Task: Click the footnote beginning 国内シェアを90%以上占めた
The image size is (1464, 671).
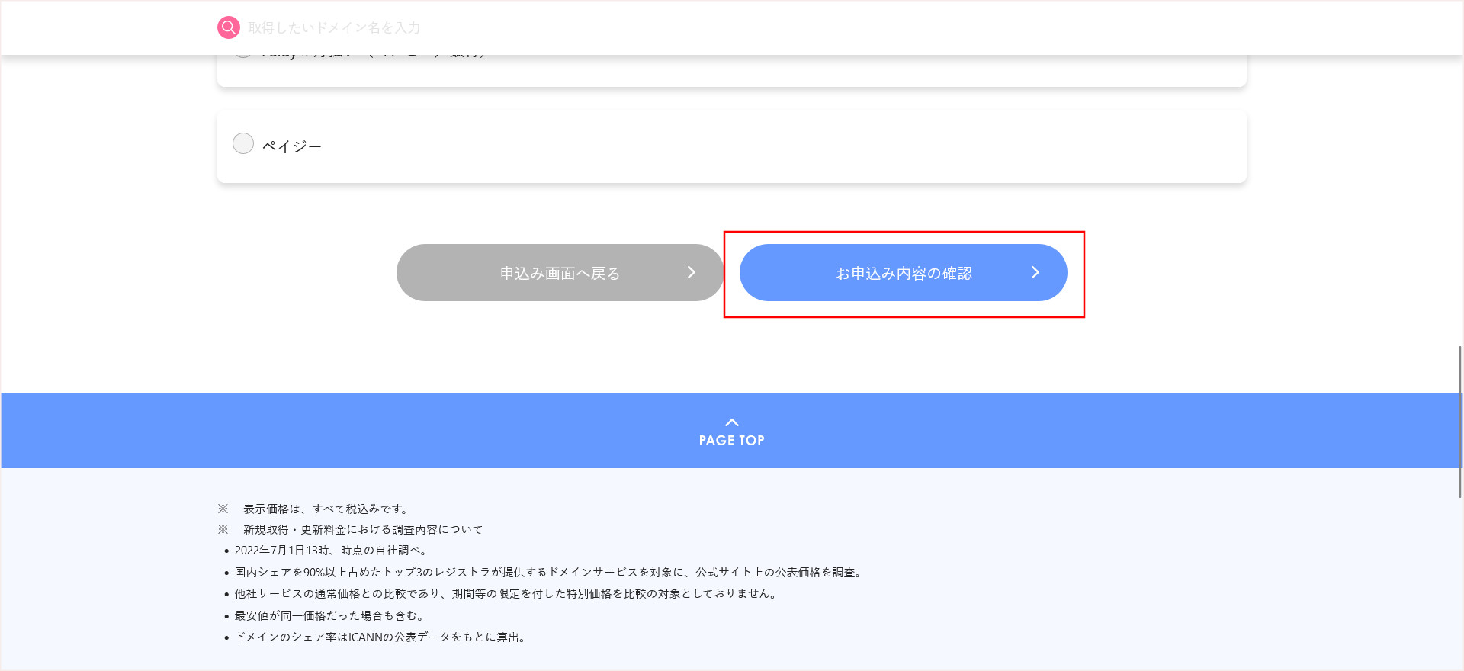Action: click(x=550, y=572)
